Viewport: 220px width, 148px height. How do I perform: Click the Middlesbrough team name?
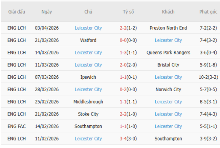coord(88,102)
